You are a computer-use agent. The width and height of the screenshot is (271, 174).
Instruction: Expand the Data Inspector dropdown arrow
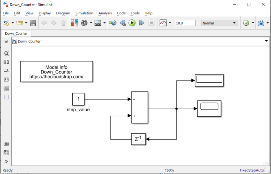pos(170,23)
